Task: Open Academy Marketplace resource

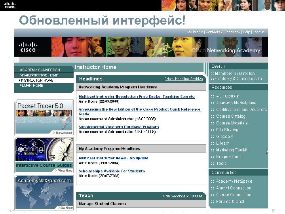Action: point(236,103)
